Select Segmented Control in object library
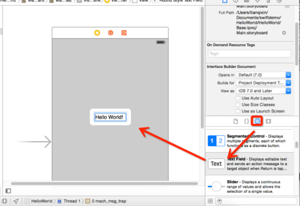The image size is (300, 206). pos(249,141)
